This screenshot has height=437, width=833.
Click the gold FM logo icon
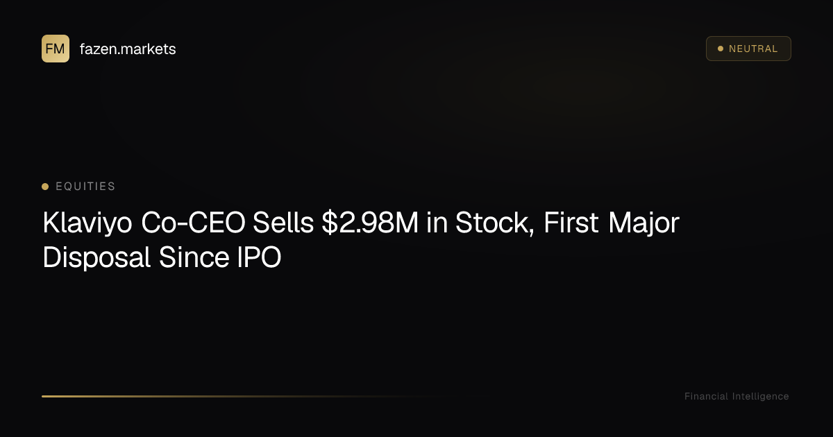point(56,49)
